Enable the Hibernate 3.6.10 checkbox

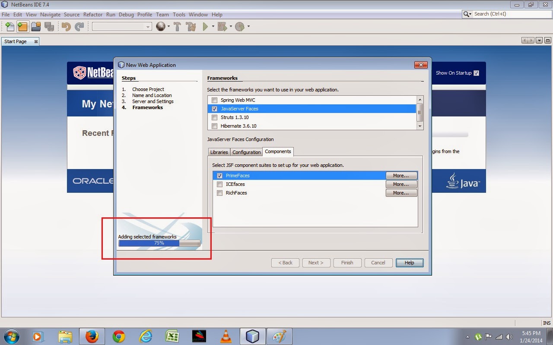pos(214,126)
